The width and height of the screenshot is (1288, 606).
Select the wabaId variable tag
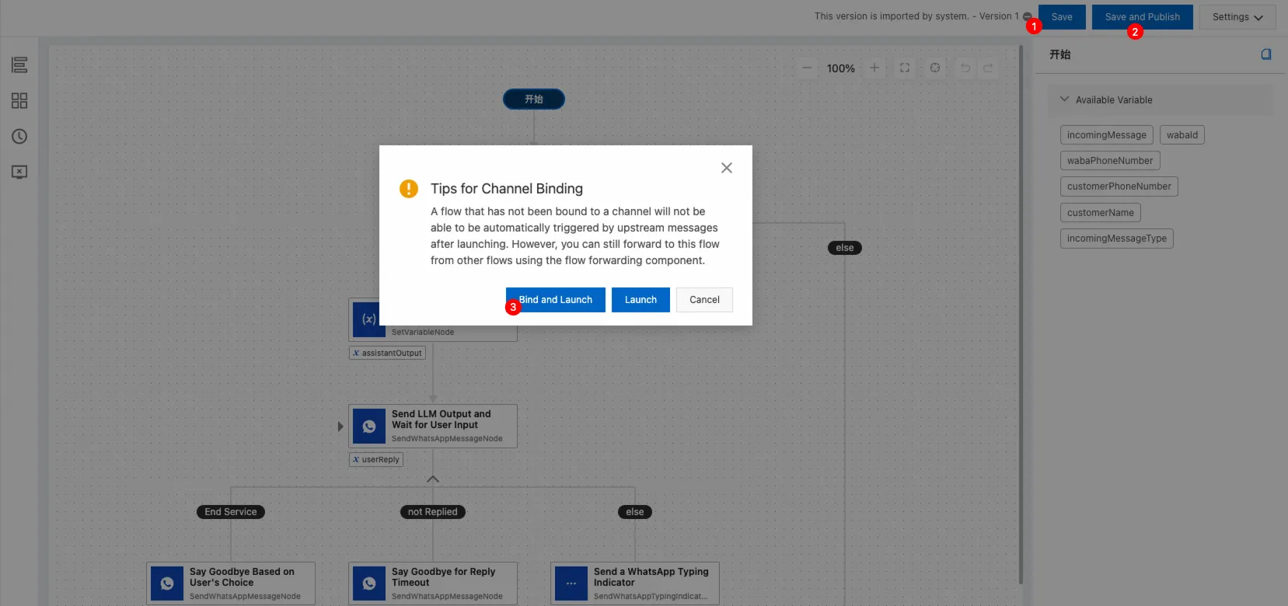(x=1182, y=135)
